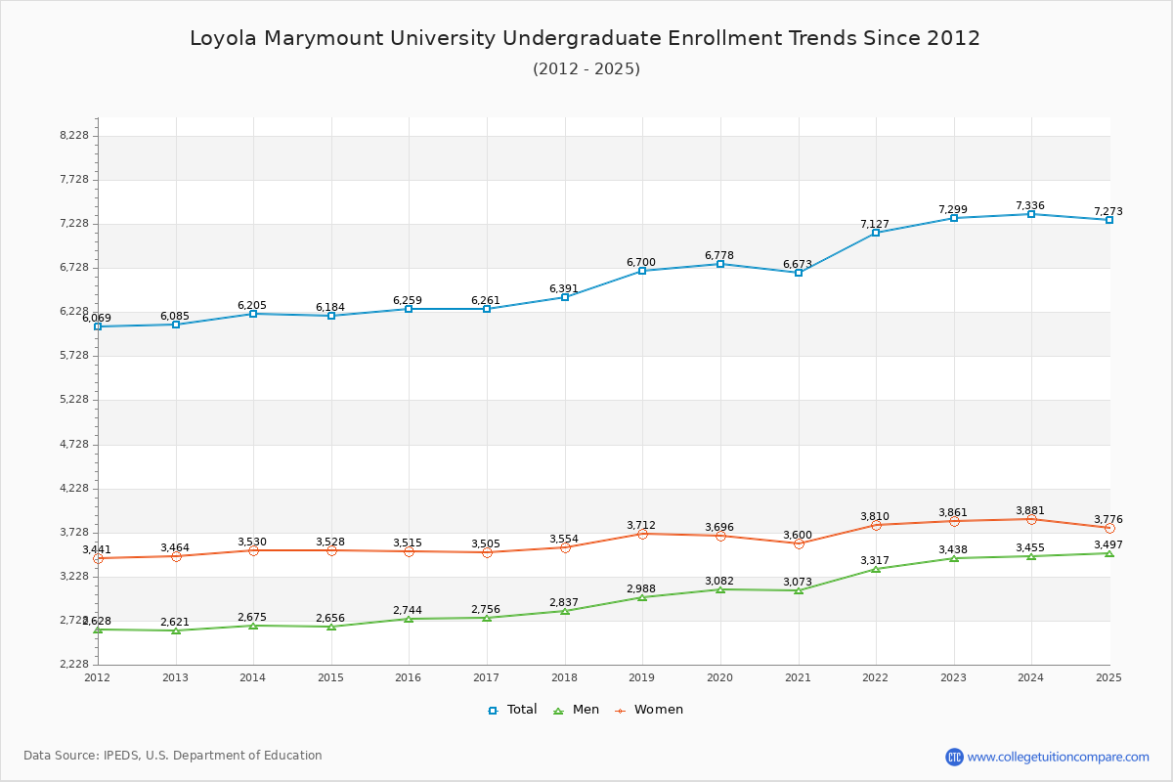Select the 2021 Total data point 6,673

click(x=799, y=273)
